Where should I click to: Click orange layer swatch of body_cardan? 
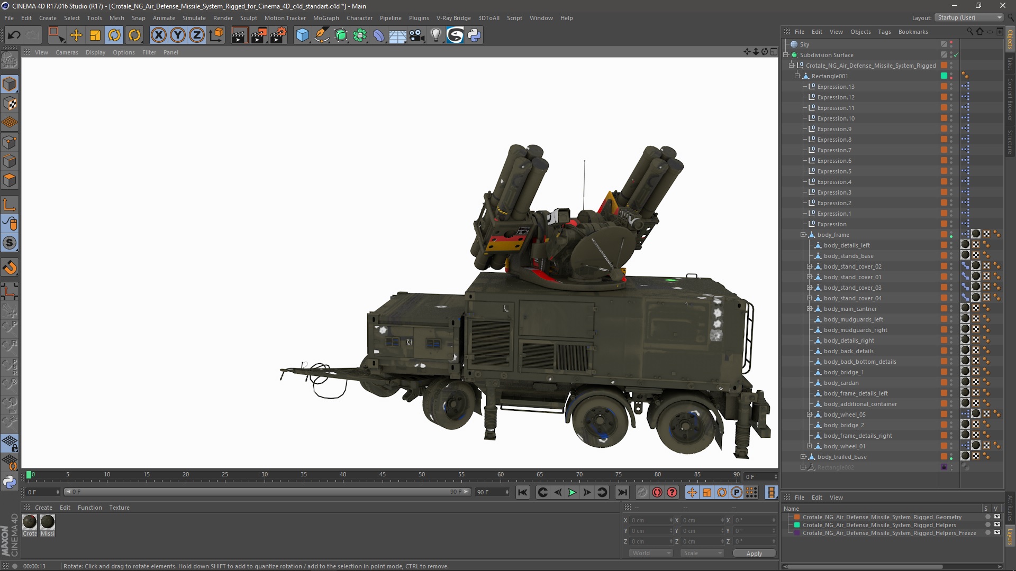point(944,383)
